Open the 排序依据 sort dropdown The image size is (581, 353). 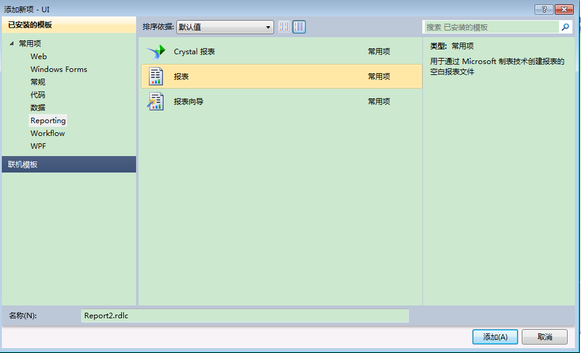tap(225, 27)
